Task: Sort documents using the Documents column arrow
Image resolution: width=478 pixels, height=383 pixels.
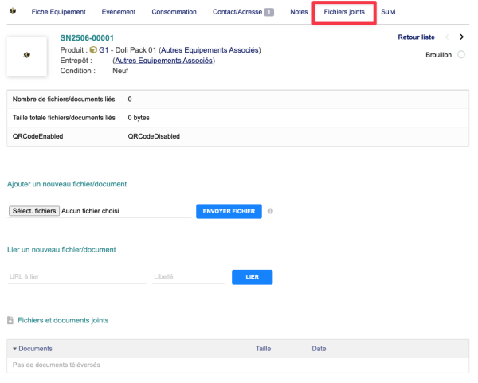Action: click(x=14, y=349)
